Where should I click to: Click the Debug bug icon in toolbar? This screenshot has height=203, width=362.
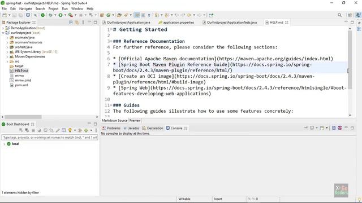(50, 15)
